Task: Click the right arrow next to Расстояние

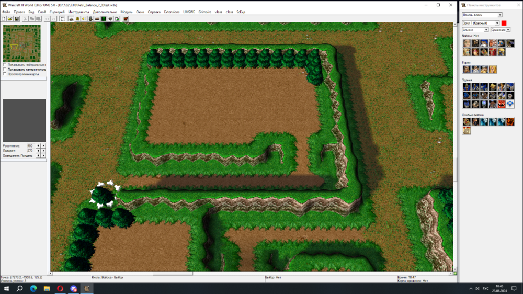Action: 43,145
